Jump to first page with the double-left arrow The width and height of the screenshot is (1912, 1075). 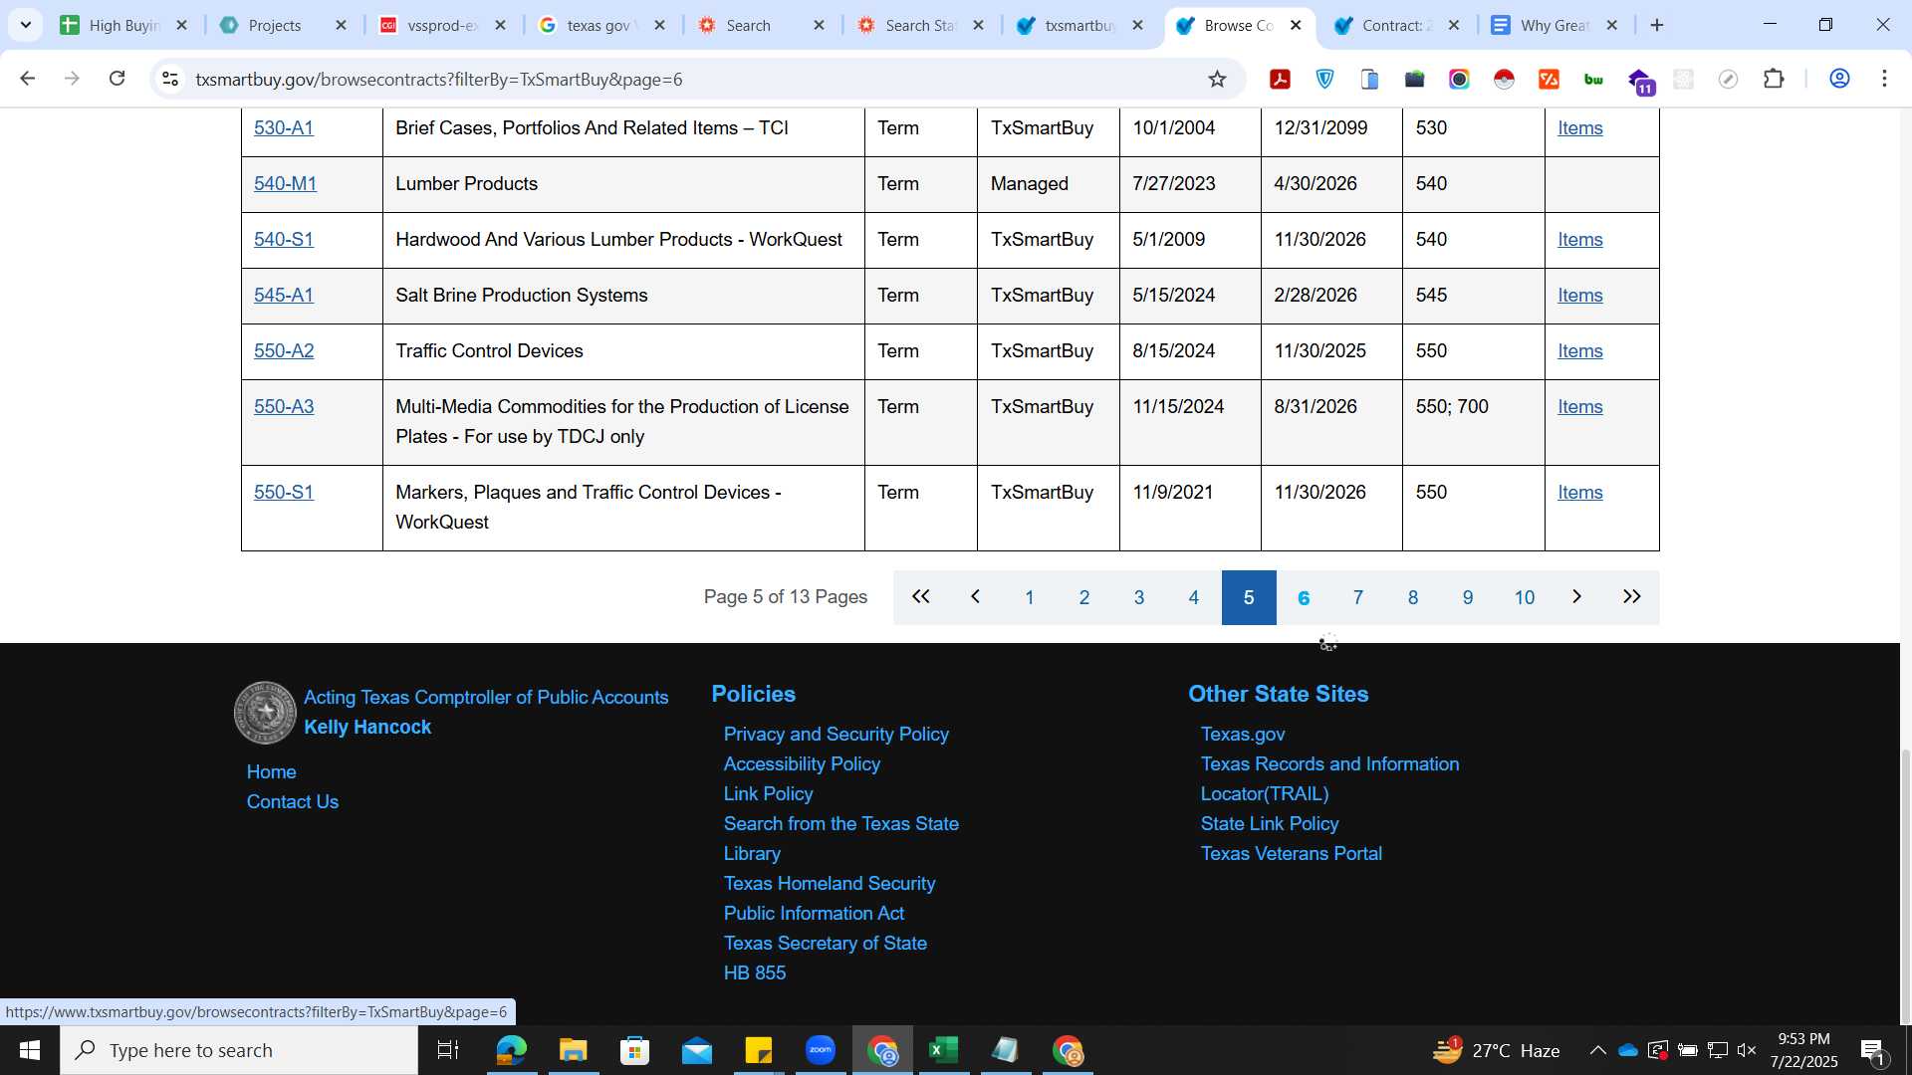click(x=921, y=597)
